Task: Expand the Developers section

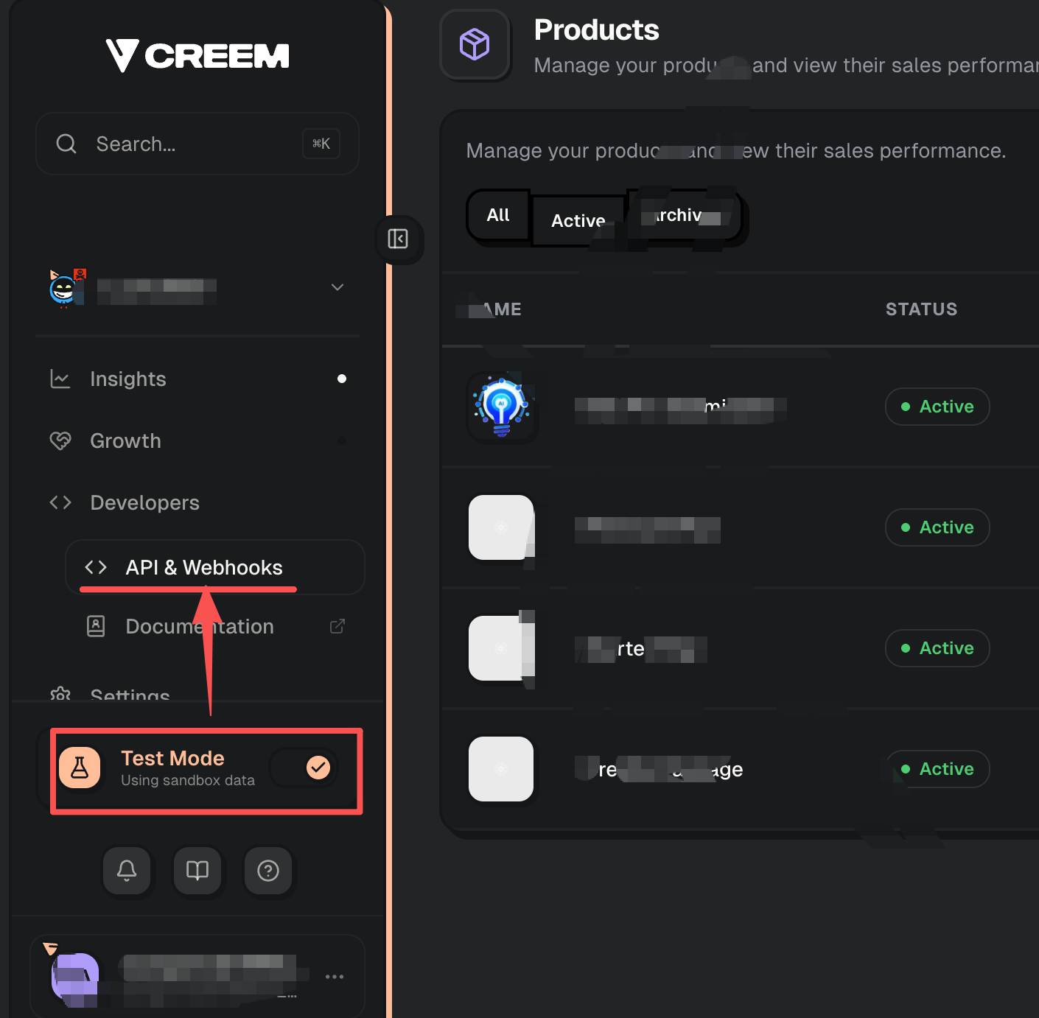Action: (144, 502)
